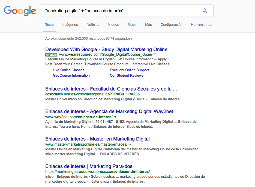This screenshot has width=255, height=187.
Task: Open Facultad de Ciencias Sociales result
Action: click(111, 89)
